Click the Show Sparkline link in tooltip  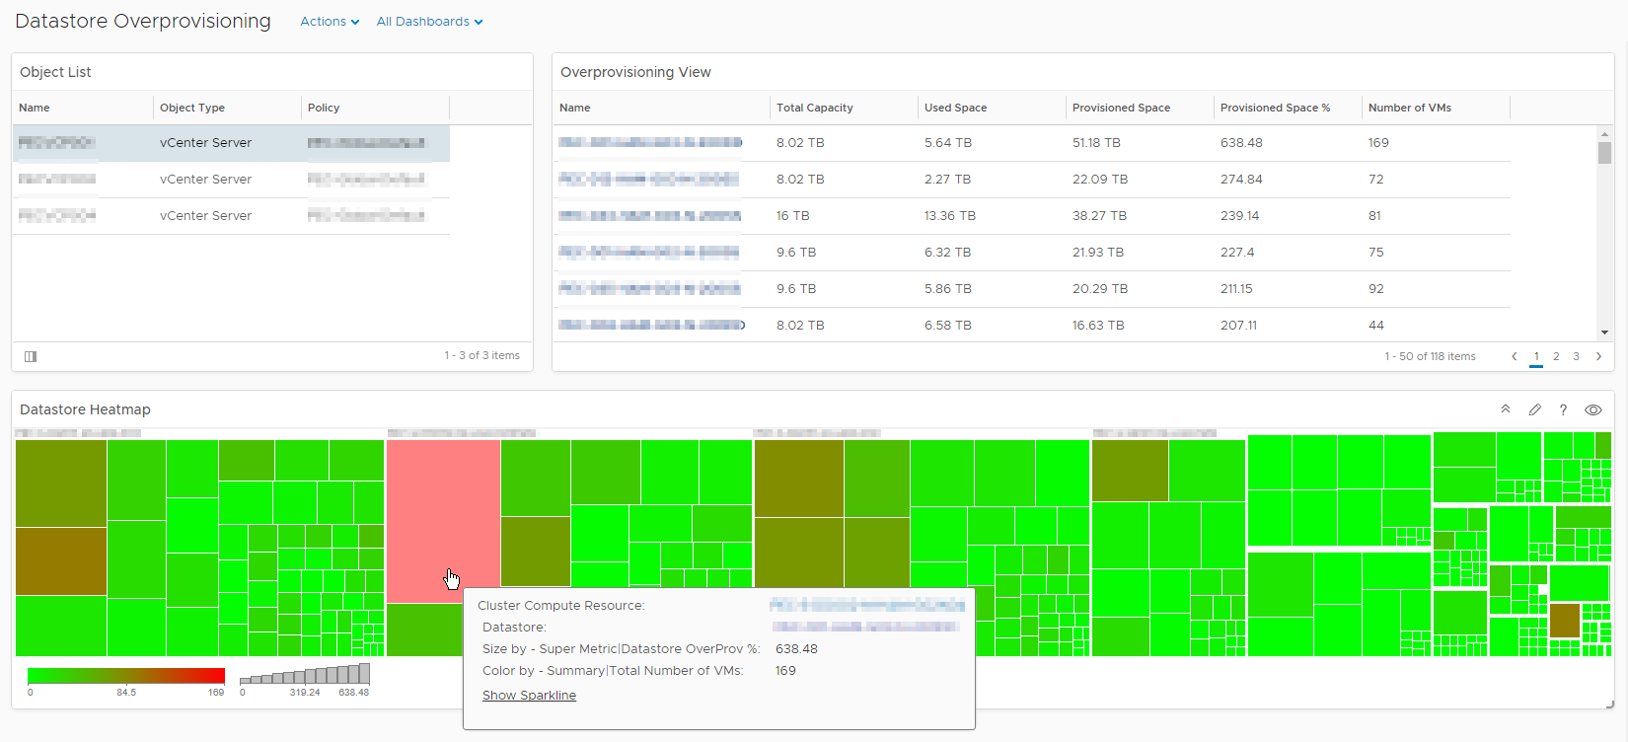(529, 696)
